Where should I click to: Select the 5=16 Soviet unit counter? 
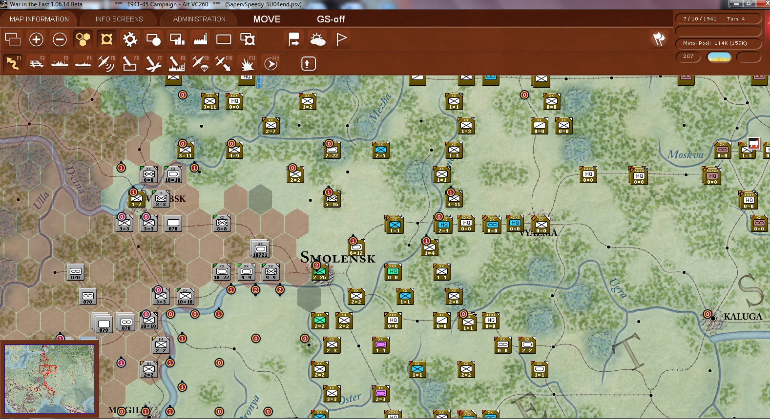[332, 199]
